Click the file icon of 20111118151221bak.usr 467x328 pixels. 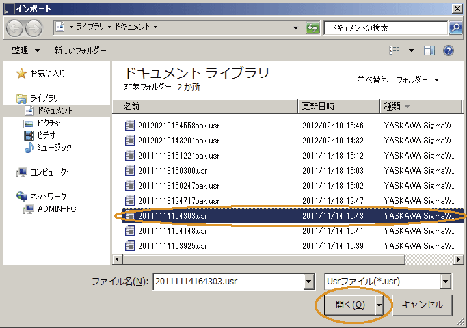pos(129,155)
